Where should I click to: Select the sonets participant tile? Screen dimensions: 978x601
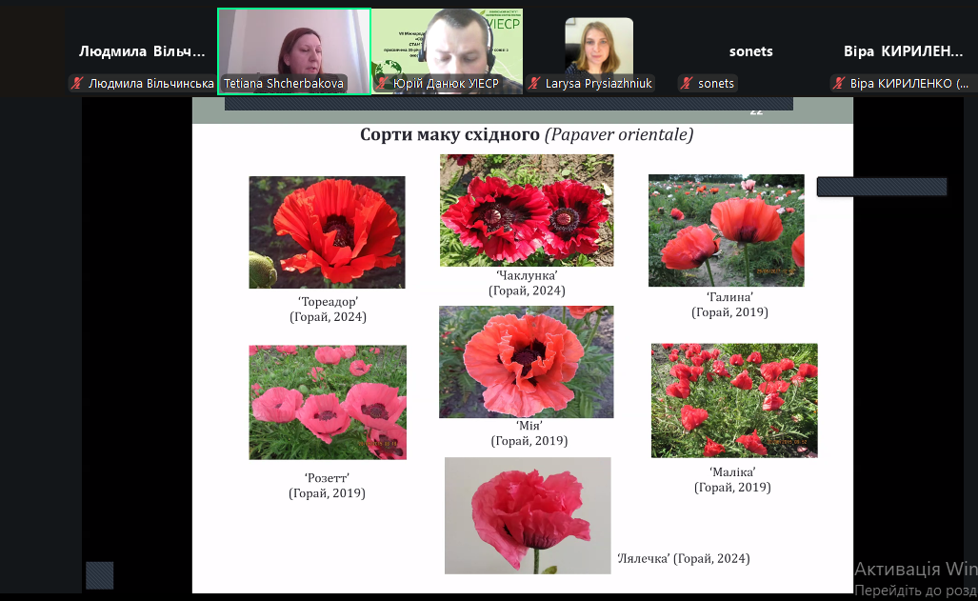[x=750, y=51]
